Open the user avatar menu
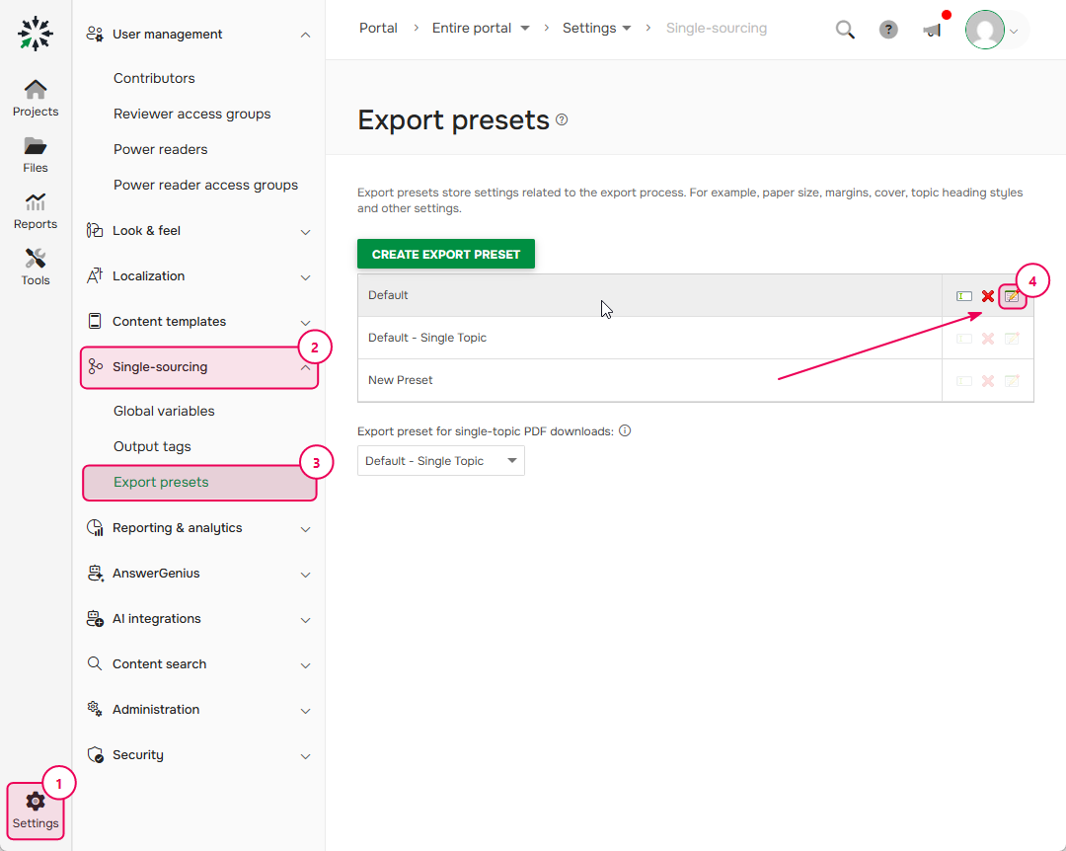The height and width of the screenshot is (851, 1066). coord(993,30)
